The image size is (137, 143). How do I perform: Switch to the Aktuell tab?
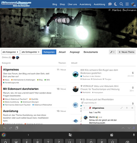(62, 52)
